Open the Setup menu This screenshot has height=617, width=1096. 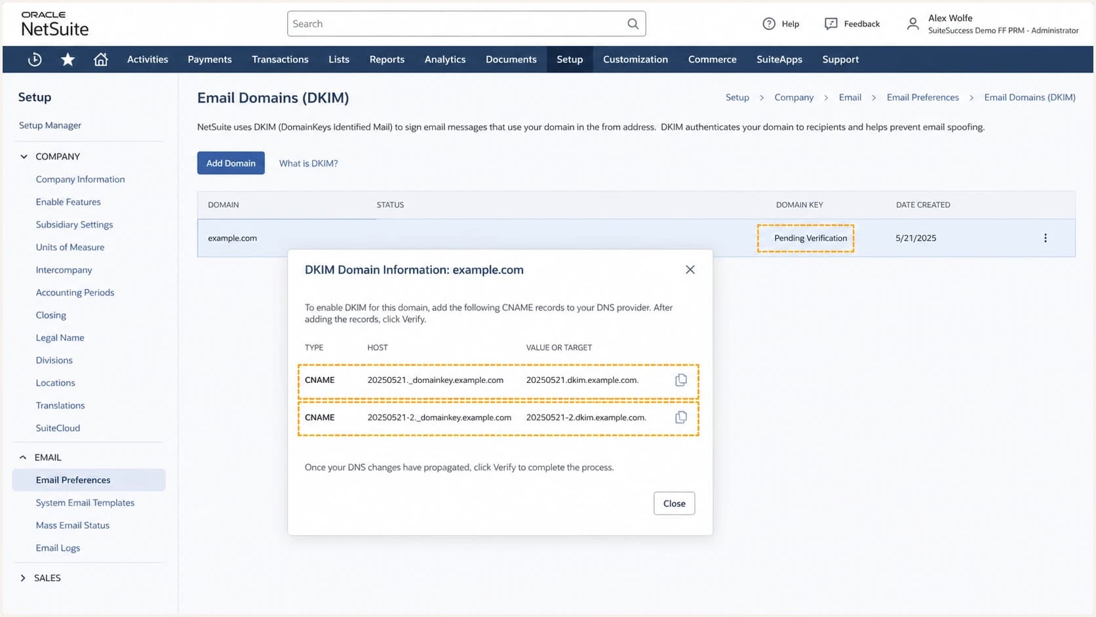[570, 60]
